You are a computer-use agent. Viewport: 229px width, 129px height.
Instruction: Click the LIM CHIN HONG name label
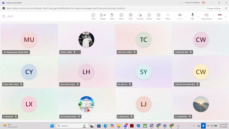68,85
